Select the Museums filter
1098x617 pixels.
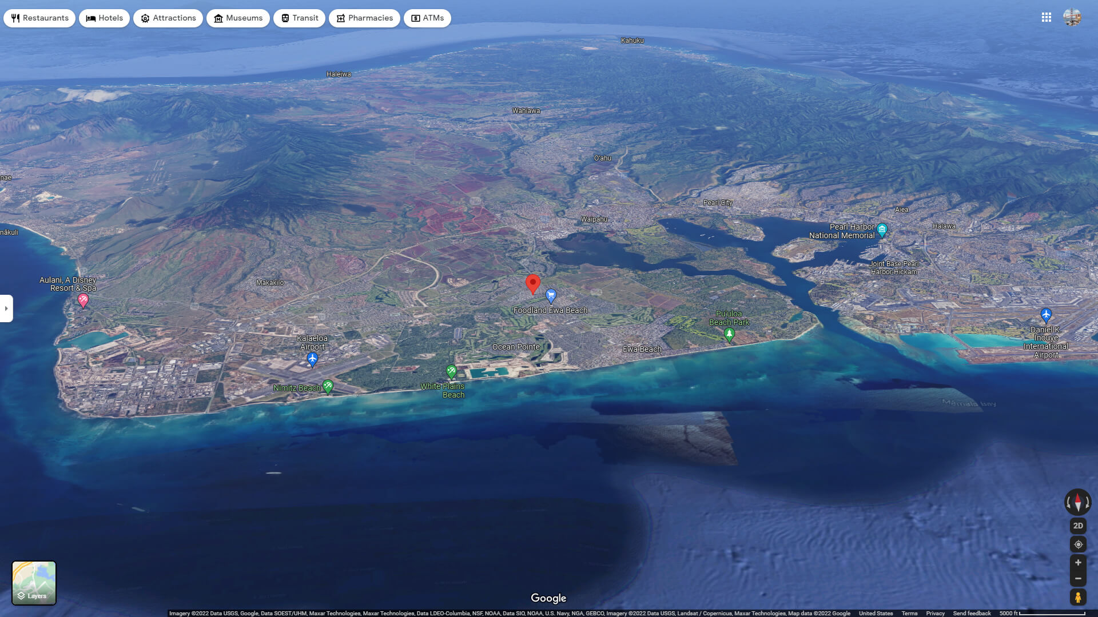[218, 18]
